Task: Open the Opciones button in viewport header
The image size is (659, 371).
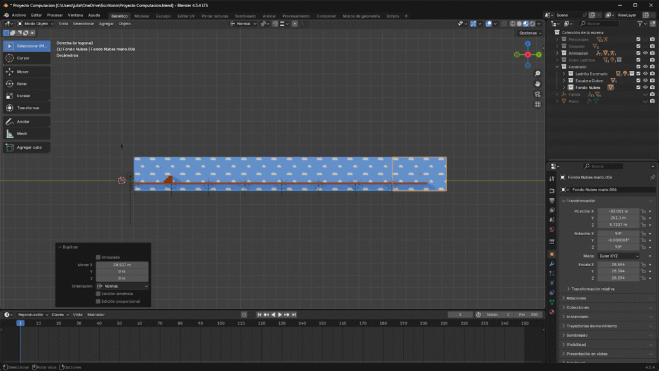Action: click(529, 33)
